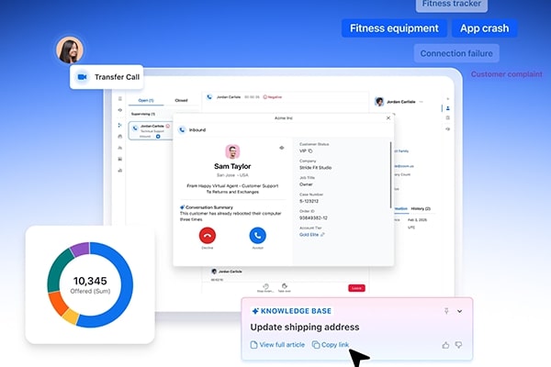The image size is (551, 367).
Task: Click the teal segment of donut chart
Action: (57, 272)
